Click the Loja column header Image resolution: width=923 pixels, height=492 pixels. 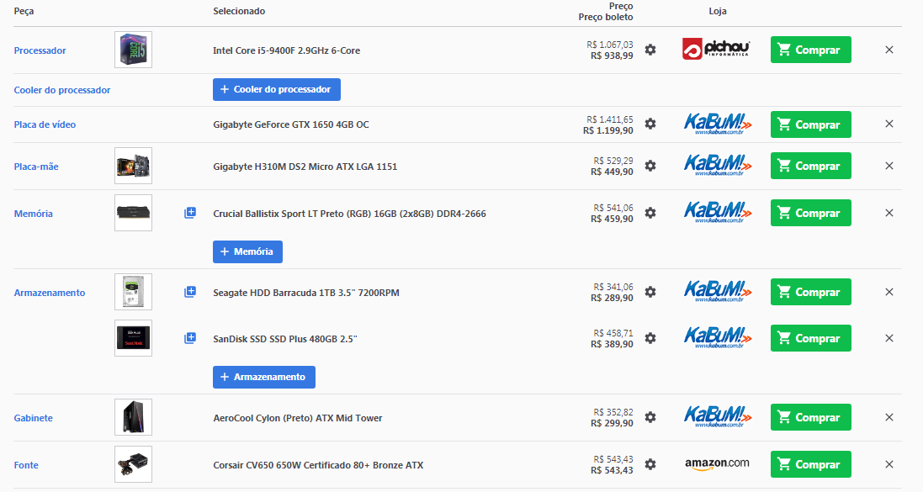[x=718, y=11]
